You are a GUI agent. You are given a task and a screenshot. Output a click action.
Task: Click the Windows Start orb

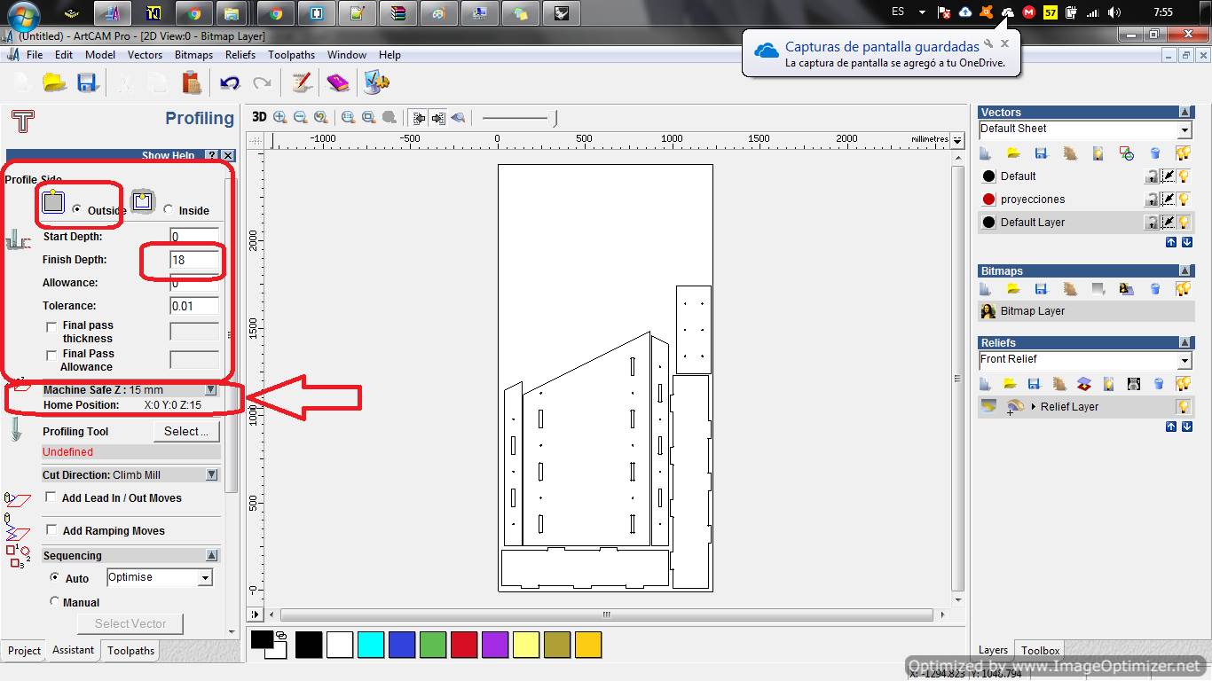pos(22,15)
